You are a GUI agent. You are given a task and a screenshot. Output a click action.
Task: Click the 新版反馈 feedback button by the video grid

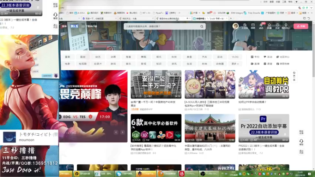pos(301,132)
